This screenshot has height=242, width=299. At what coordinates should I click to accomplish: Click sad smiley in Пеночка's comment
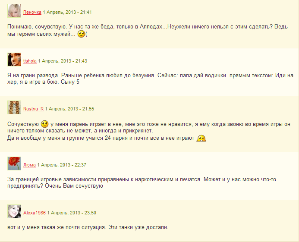(x=81, y=34)
